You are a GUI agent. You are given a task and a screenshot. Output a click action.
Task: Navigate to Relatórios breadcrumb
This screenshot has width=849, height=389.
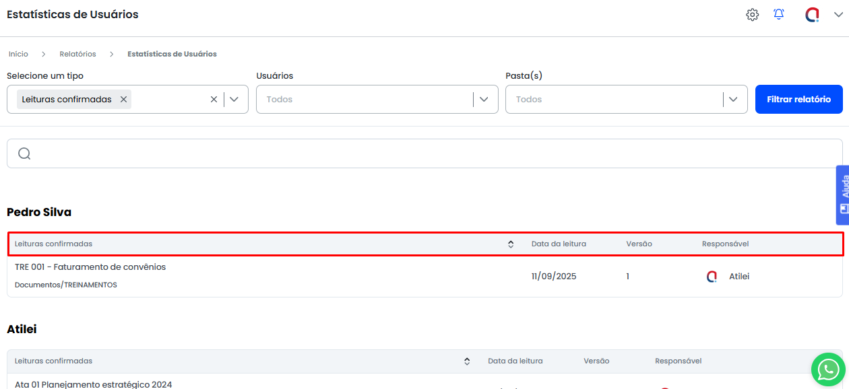77,54
